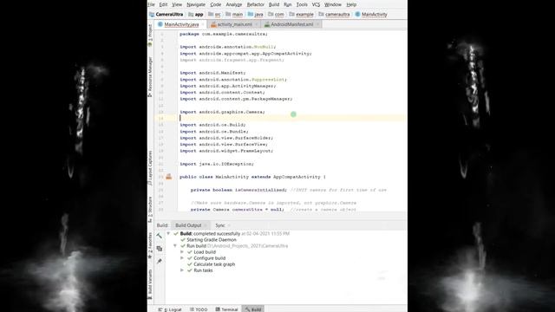This screenshot has height=312, width=555.
Task: Open the Layout Captures sidebar panel
Action: coord(150,167)
